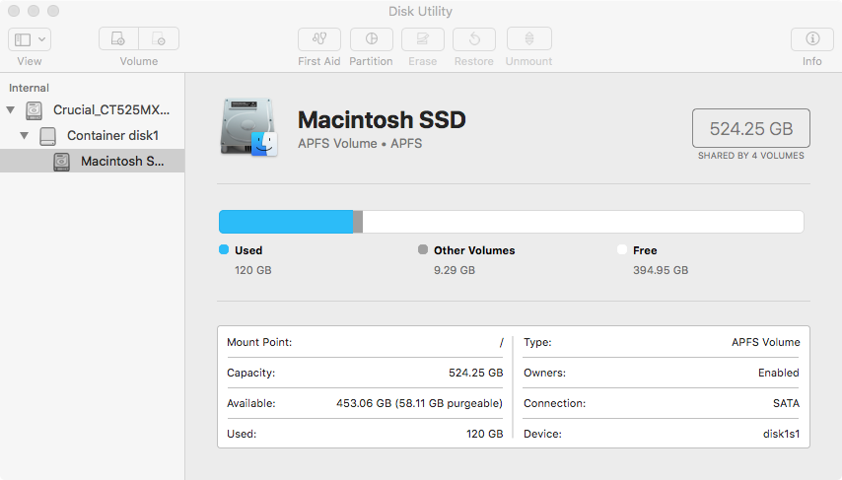842x480 pixels.
Task: Click the Macintosh SSD title text
Action: [382, 119]
